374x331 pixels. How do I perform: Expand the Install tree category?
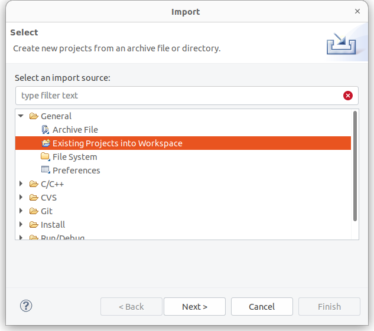pos(21,225)
